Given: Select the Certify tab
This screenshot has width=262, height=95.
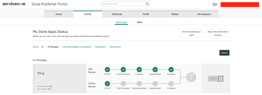Looking at the screenshot, I should click(x=88, y=14).
